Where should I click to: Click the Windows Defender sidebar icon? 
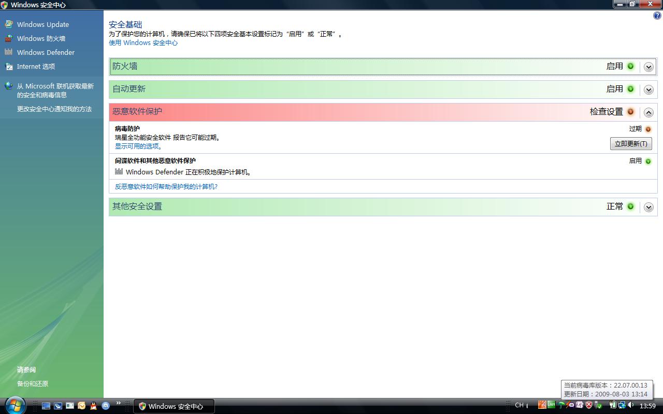coord(8,52)
